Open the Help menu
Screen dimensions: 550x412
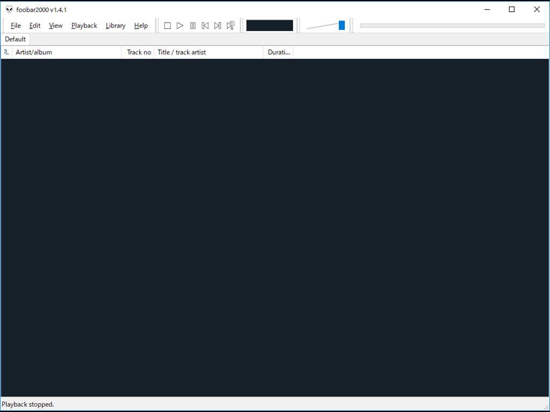tap(141, 25)
